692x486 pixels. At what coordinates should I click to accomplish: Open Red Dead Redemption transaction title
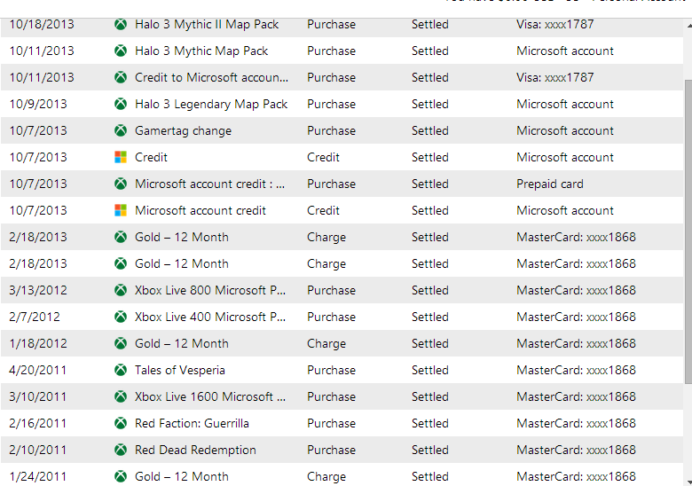195,450
